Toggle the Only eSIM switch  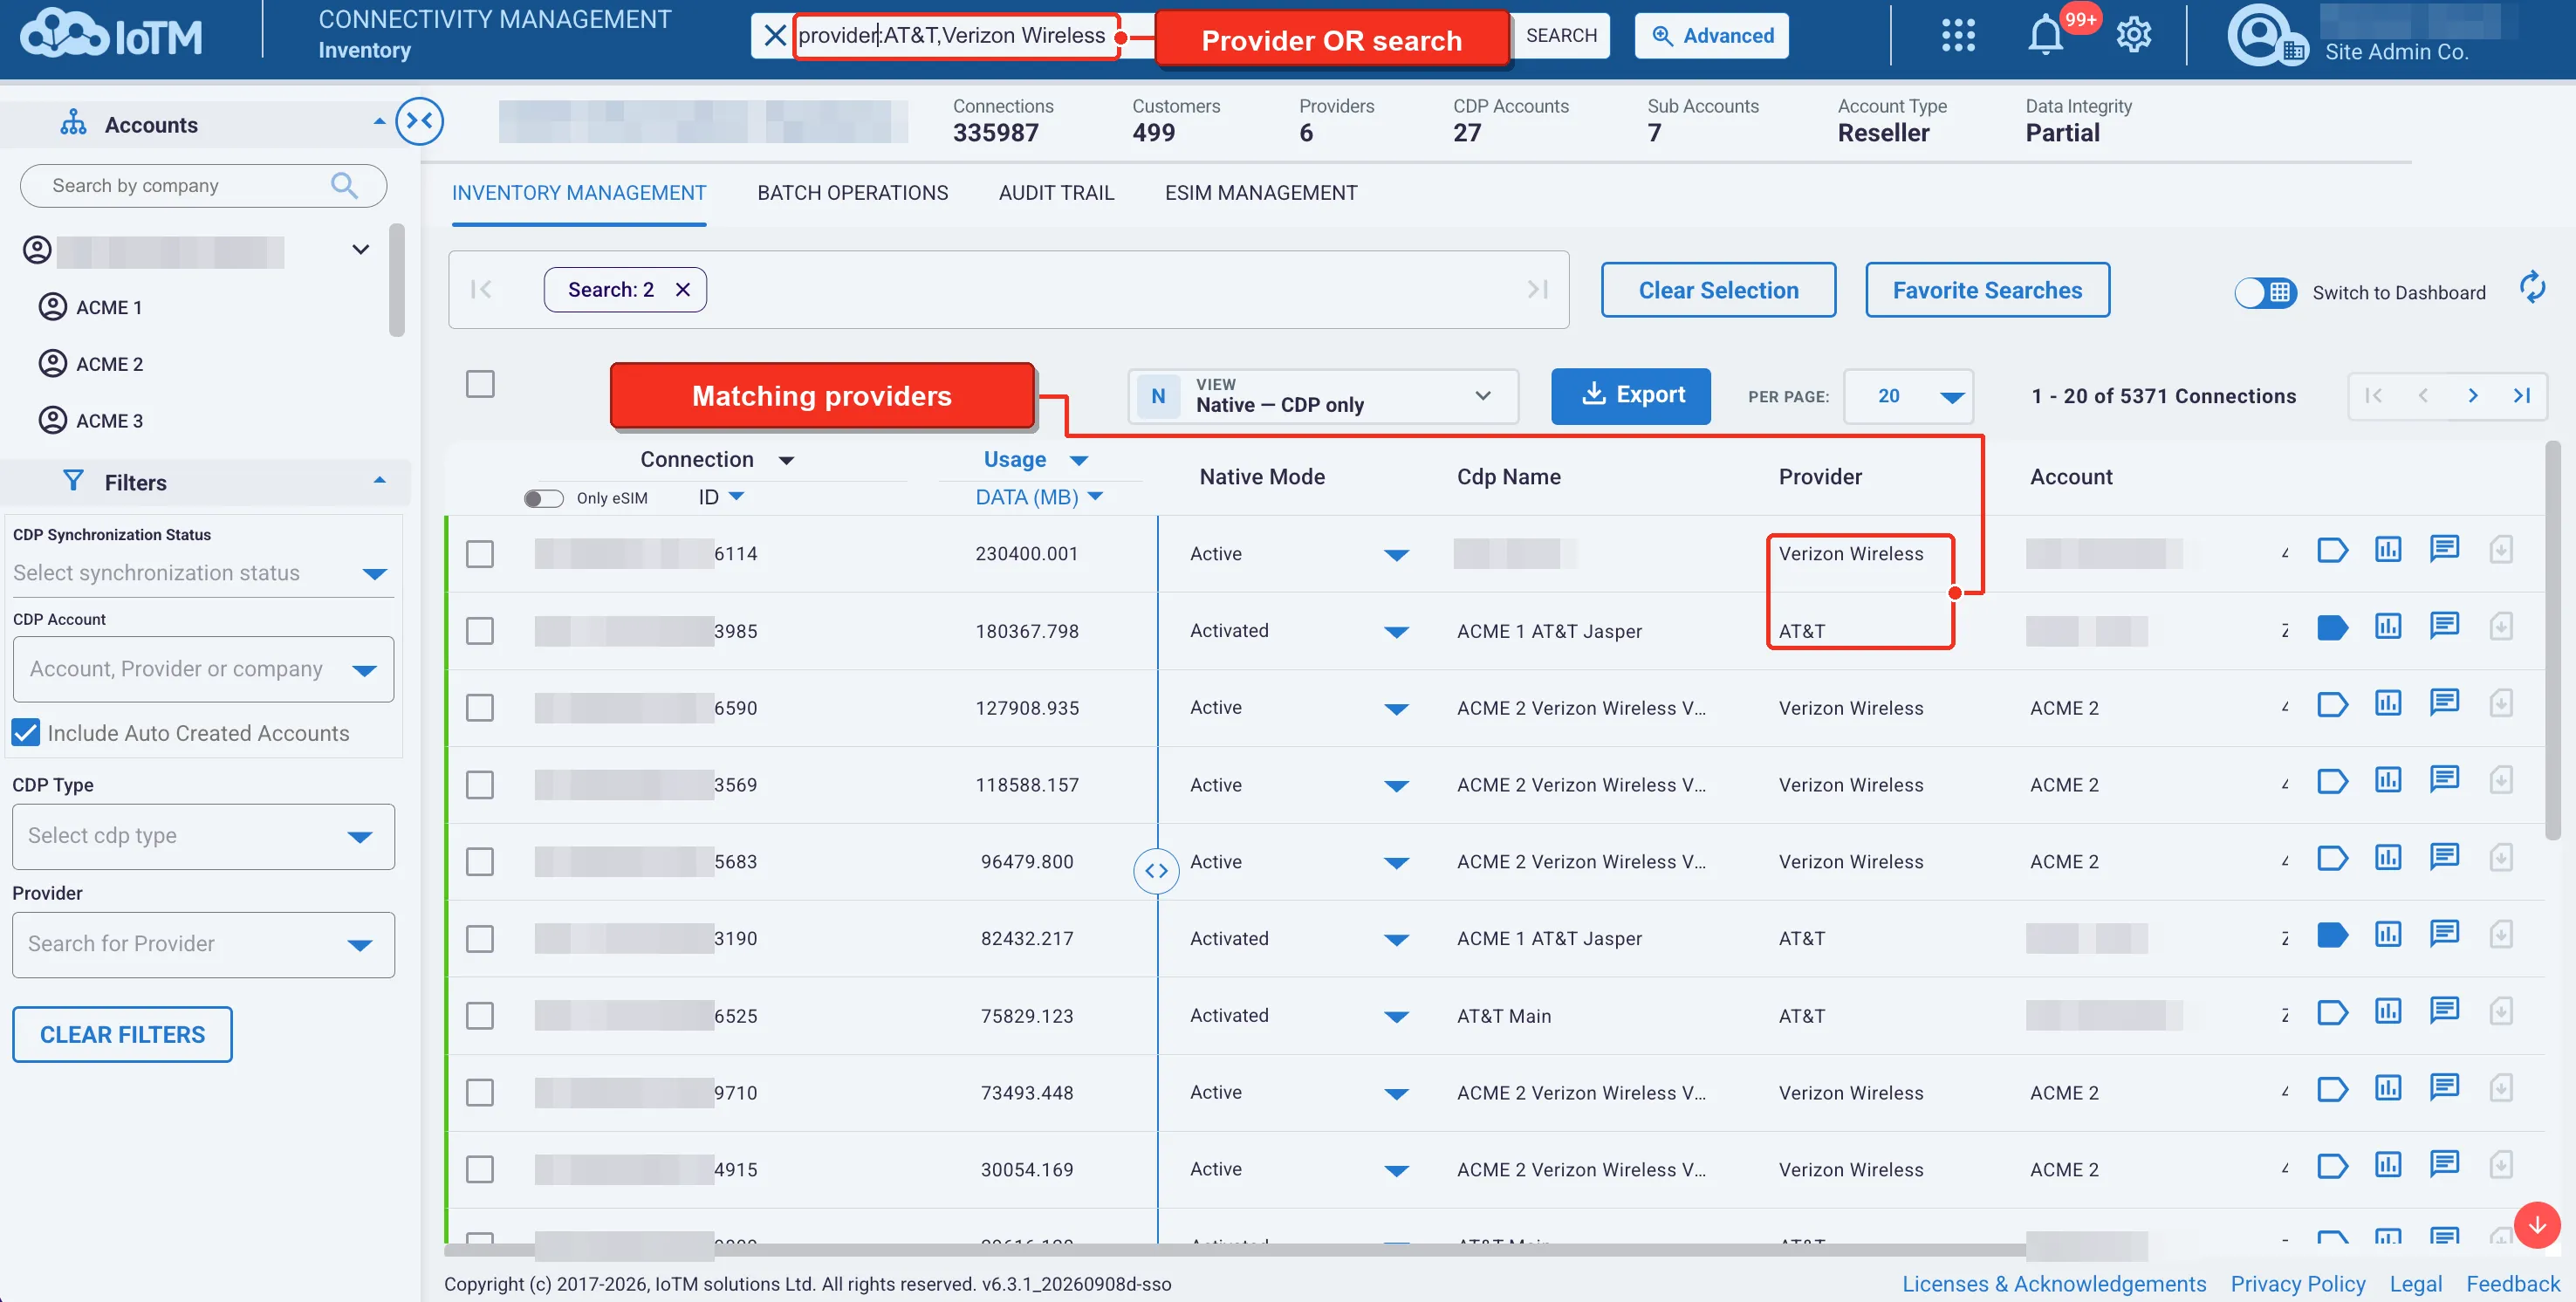(x=543, y=498)
